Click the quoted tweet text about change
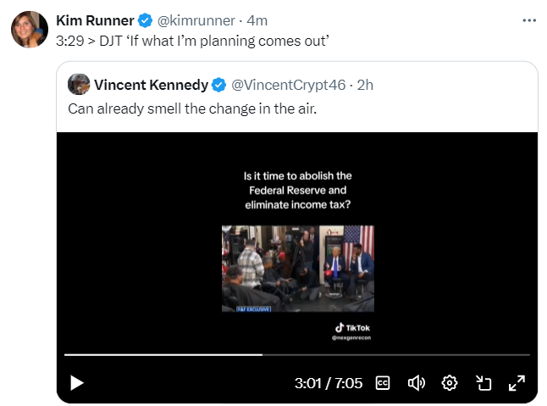The image size is (547, 406). [x=192, y=108]
